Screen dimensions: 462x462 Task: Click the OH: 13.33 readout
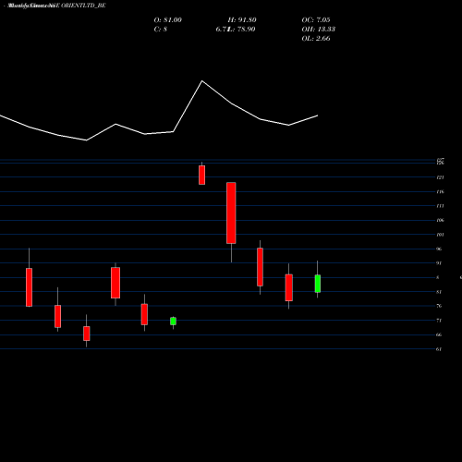point(319,30)
